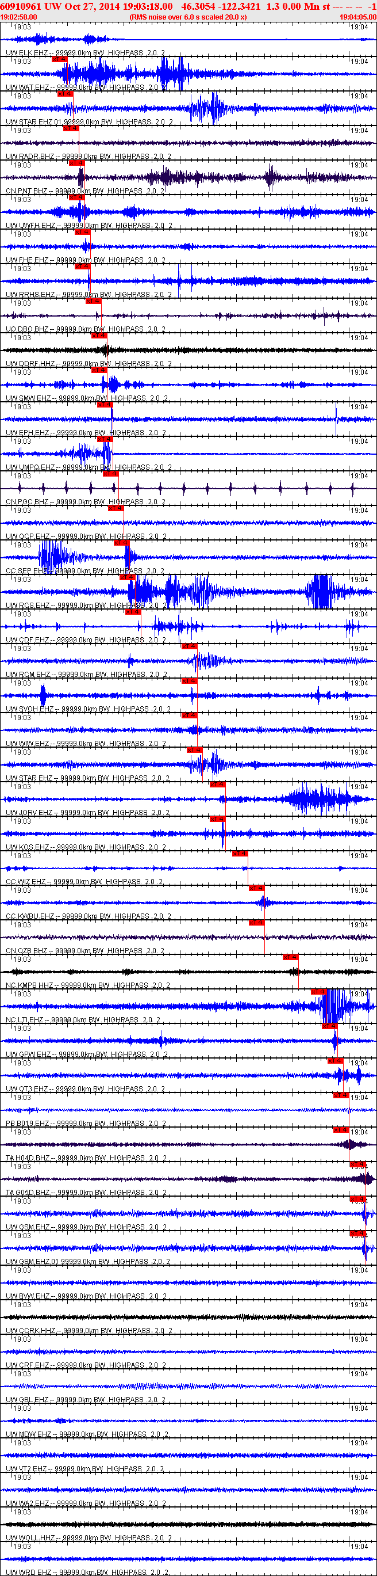Select the UO DBO BHZ station label
The height and width of the screenshot is (1576, 377).
[x=86, y=329]
